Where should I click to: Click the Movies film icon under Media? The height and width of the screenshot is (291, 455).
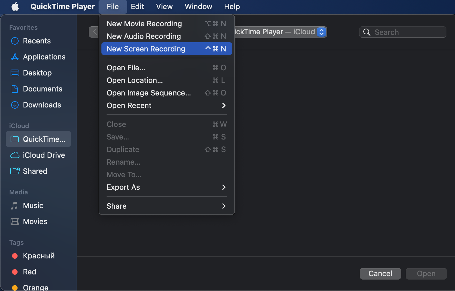pyautogui.click(x=15, y=222)
